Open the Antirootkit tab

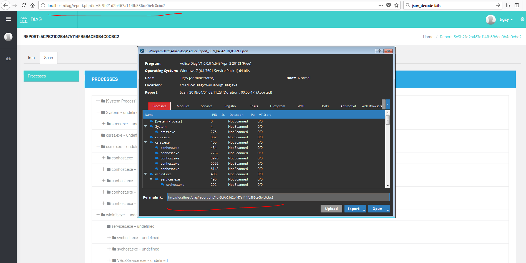point(348,106)
